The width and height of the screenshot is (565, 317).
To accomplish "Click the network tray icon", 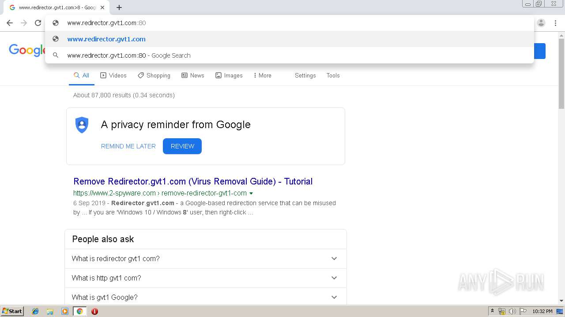I will click(501, 311).
